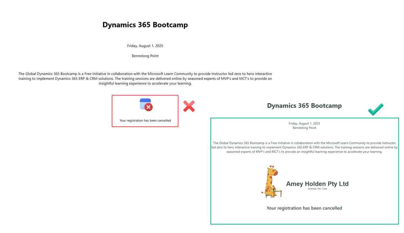Image resolution: width=404 pixels, height=233 pixels.
Task: Click the left 'Friday, August 1, 2025' date
Action: (145, 46)
